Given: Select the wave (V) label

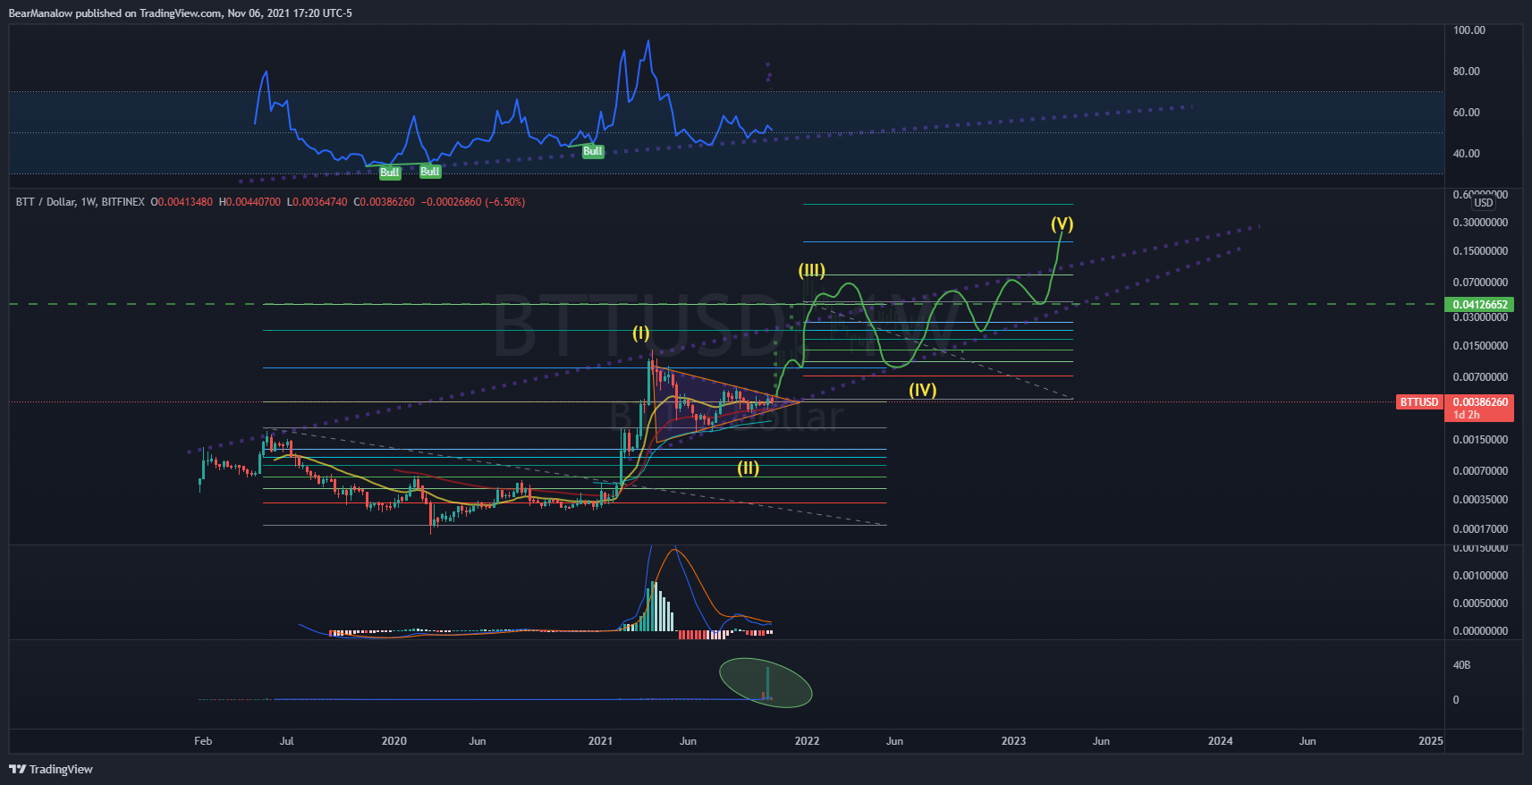Looking at the screenshot, I should [1062, 224].
